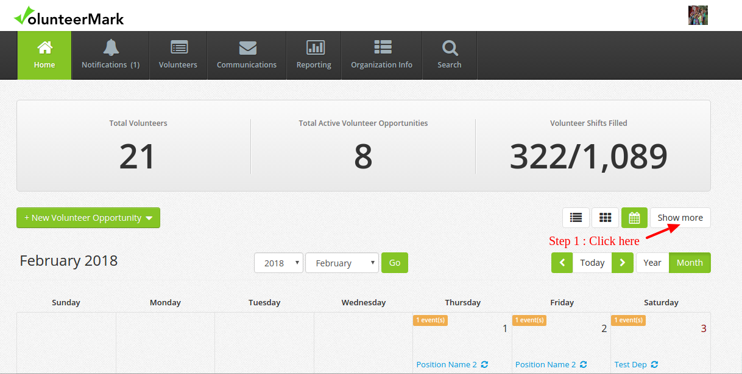This screenshot has width=742, height=374.
Task: Click the February 2018 heading
Action: click(x=69, y=261)
